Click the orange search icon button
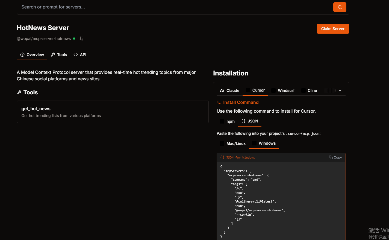This screenshot has height=240, width=389. point(340,7)
